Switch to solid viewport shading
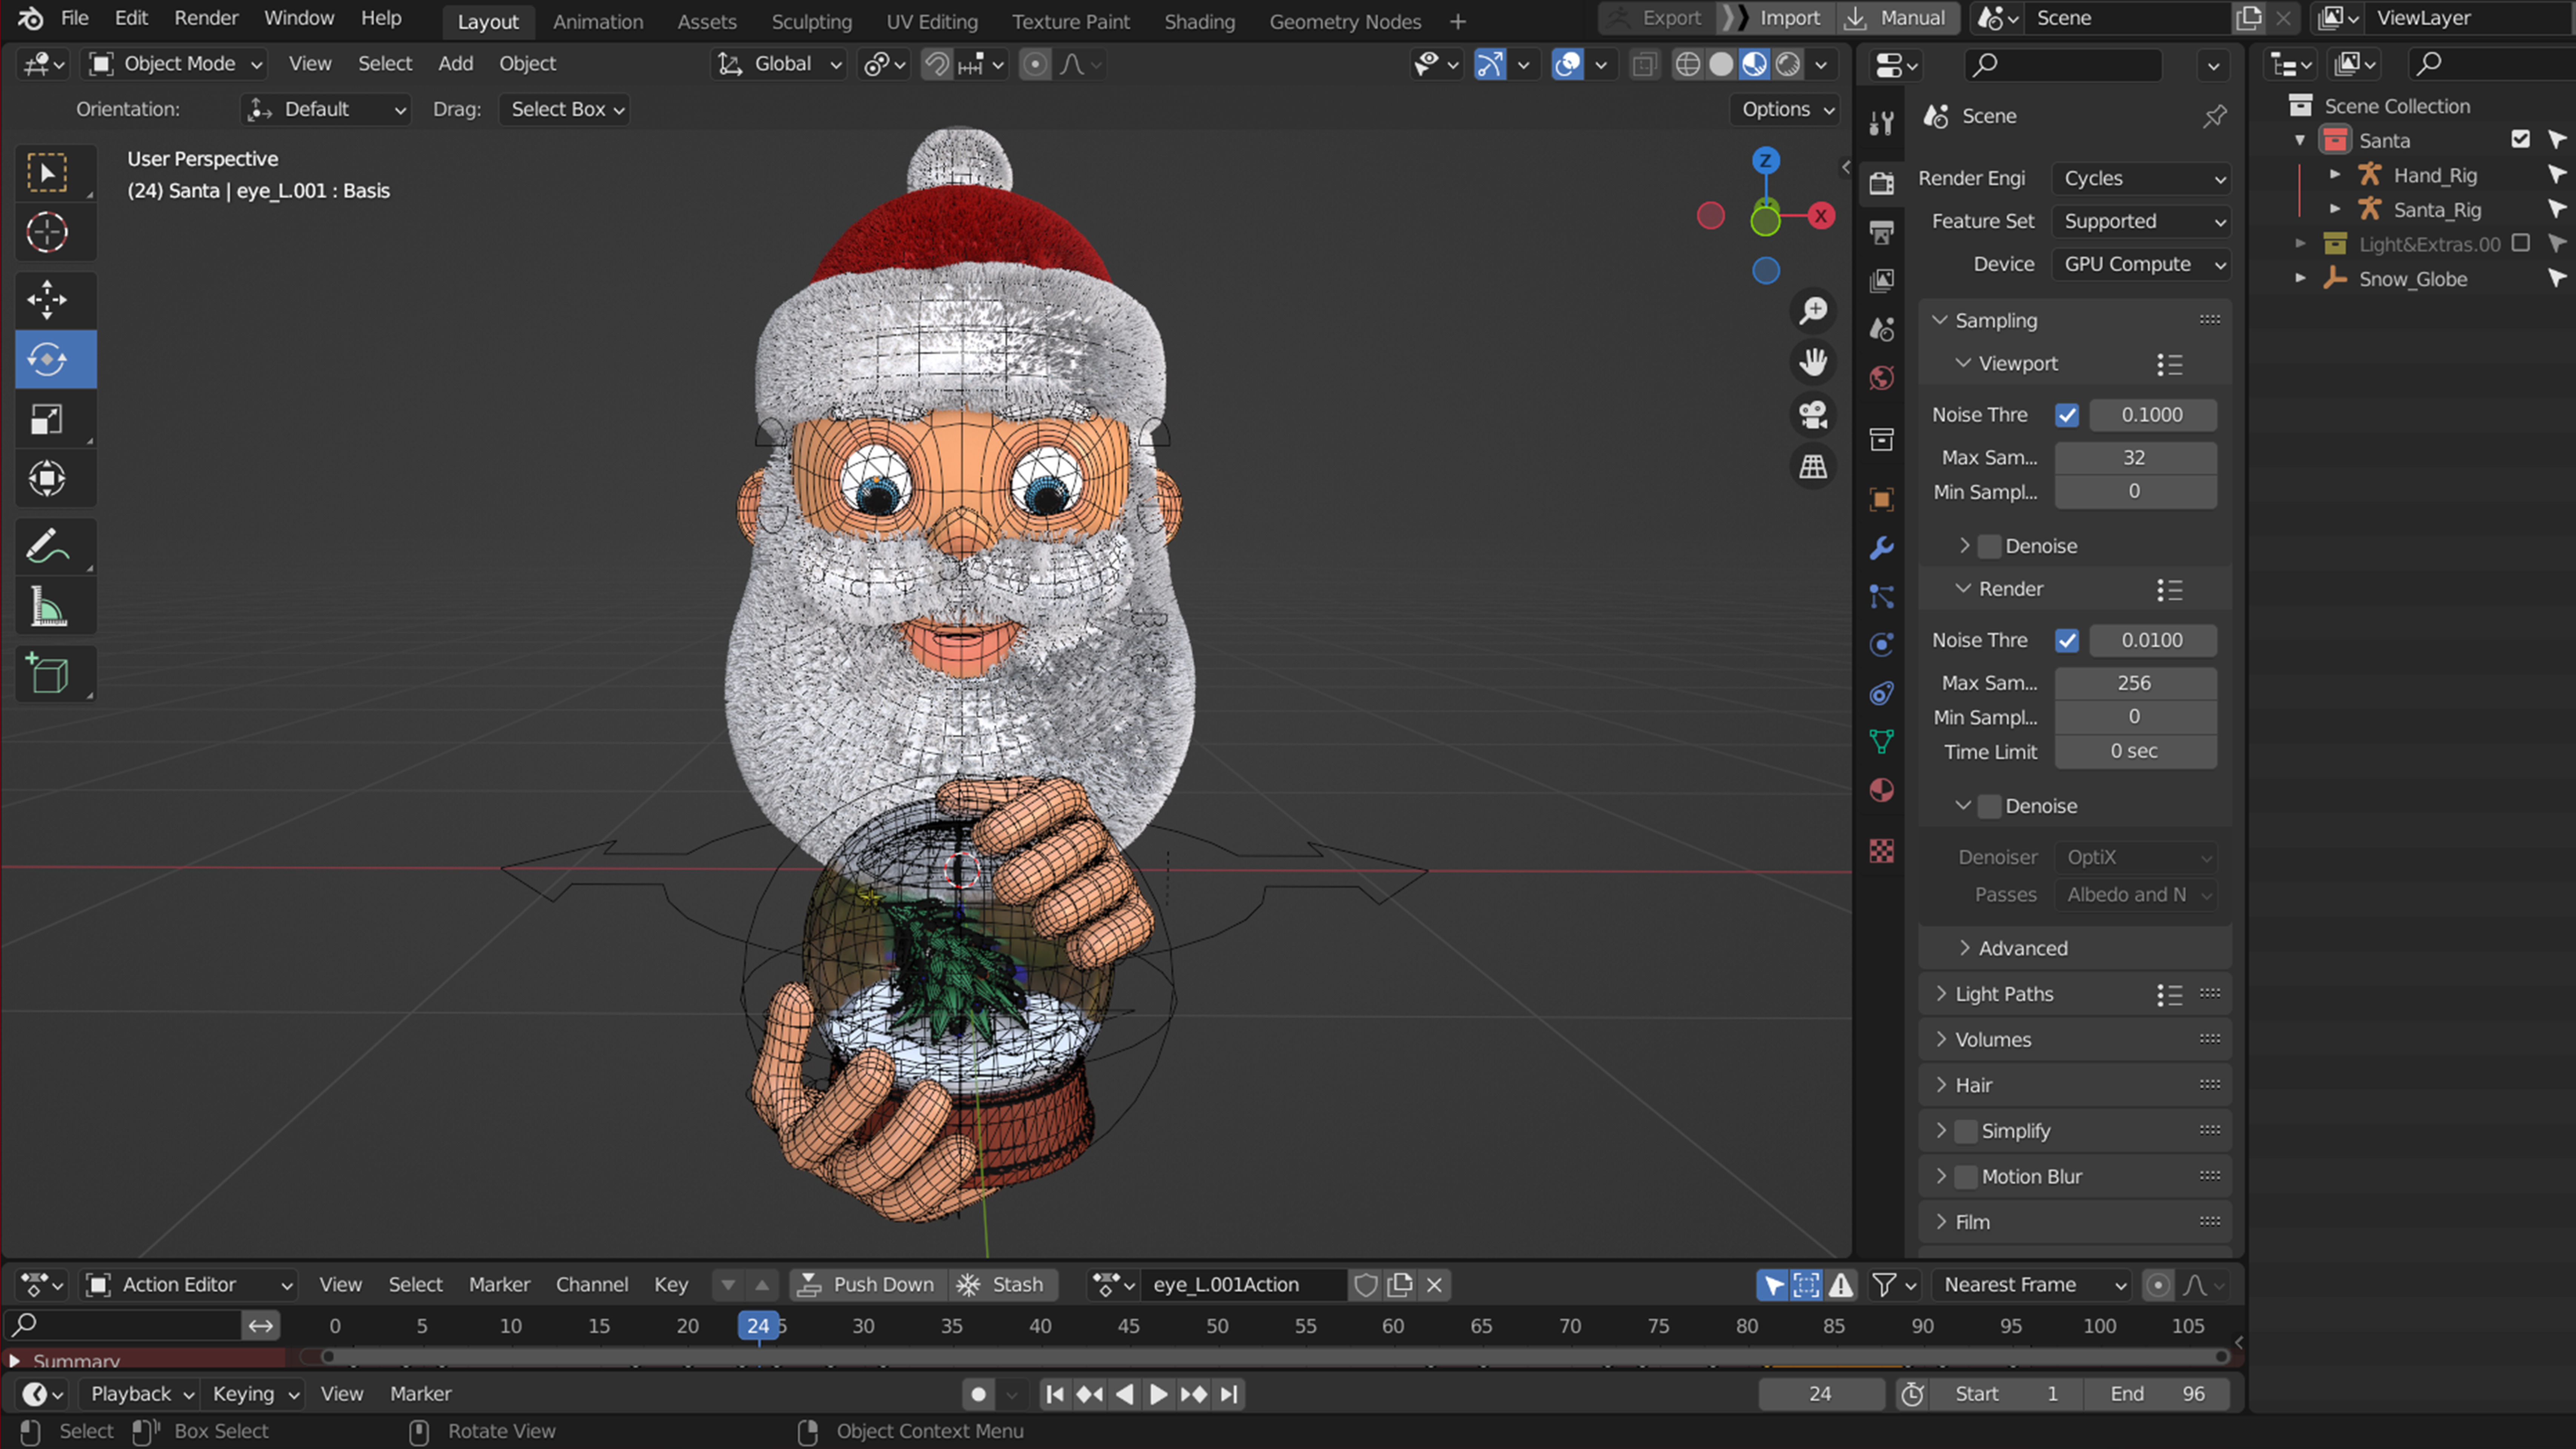2576x1449 pixels. pyautogui.click(x=1721, y=64)
